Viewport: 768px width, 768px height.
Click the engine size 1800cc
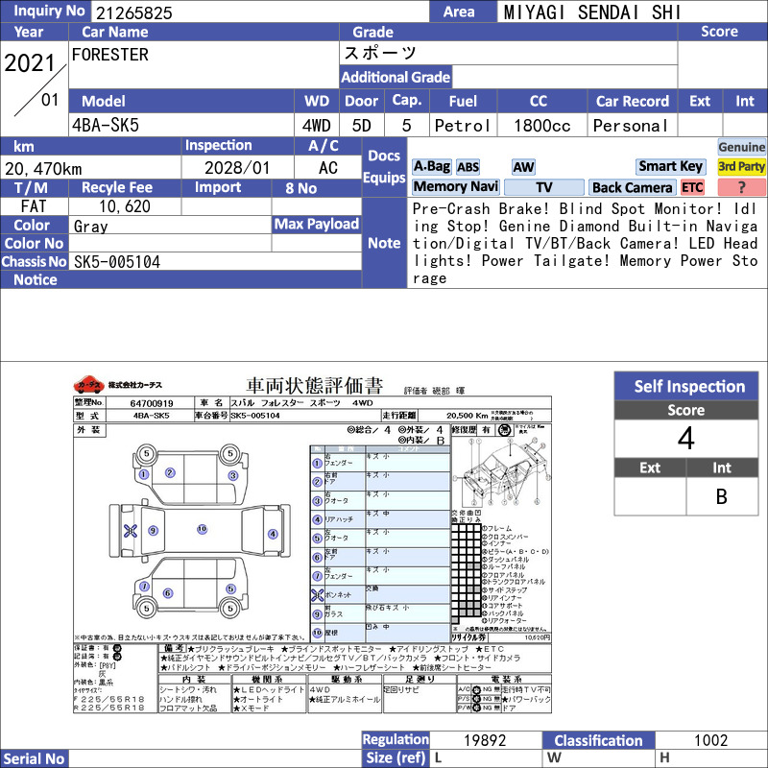coord(542,126)
